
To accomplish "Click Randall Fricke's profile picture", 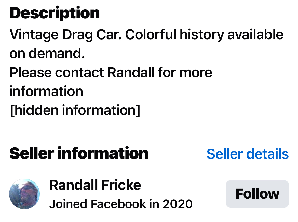I will (24, 194).
